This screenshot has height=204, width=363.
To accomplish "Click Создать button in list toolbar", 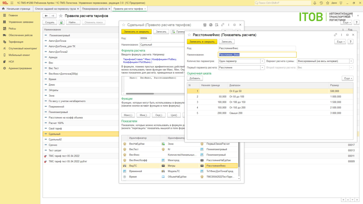I will (x=50, y=22).
